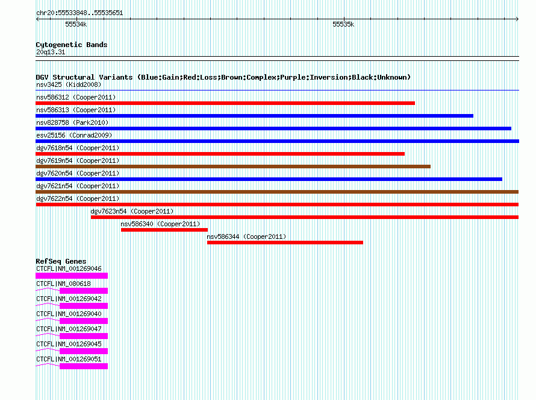Click the 55534k ruler mark
Image resolution: width=536 pixels, height=400 pixels.
(76, 24)
